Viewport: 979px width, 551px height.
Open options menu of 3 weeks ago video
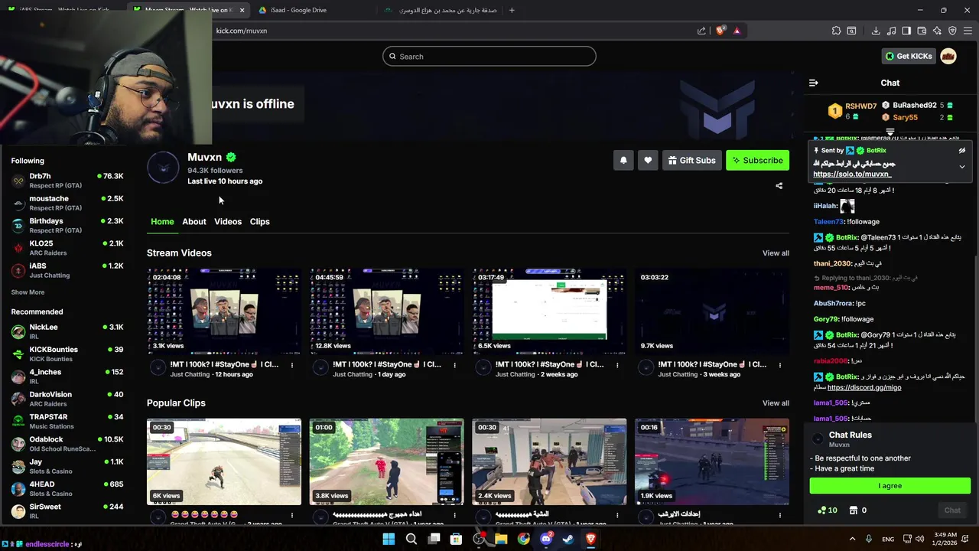781,365
